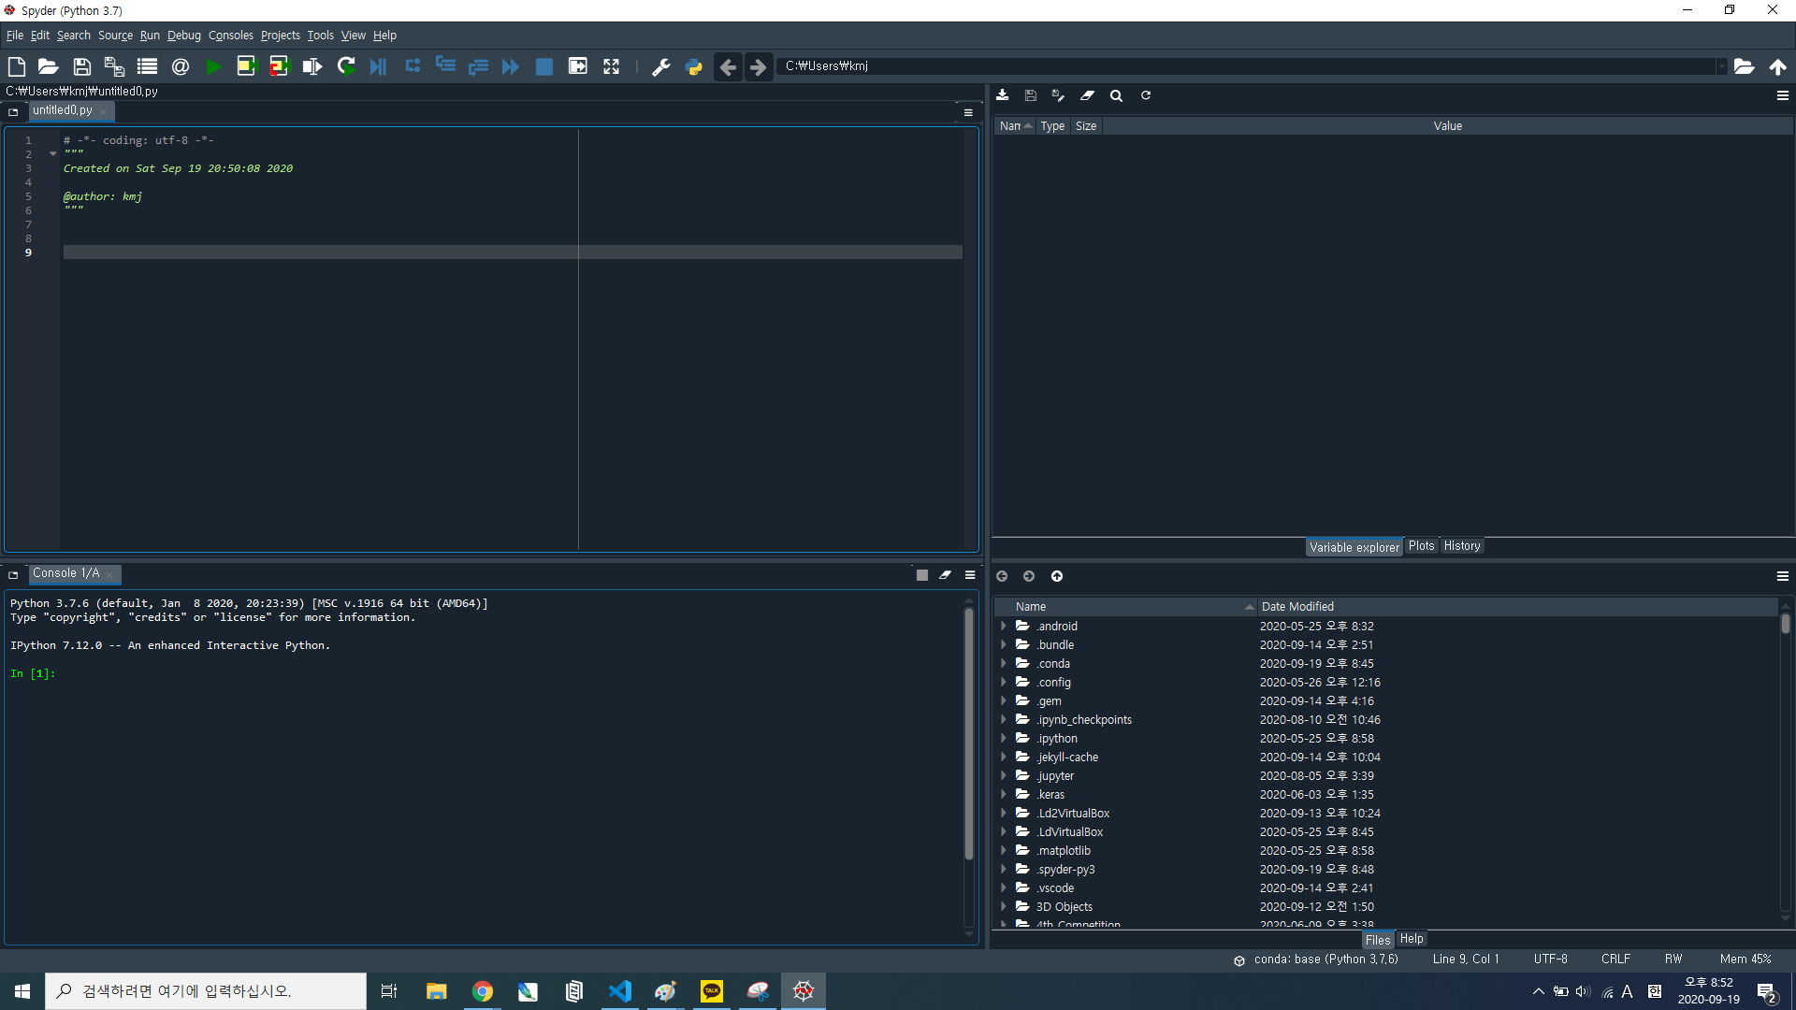This screenshot has width=1796, height=1010.
Task: Click the Help tab next to Files
Action: [x=1411, y=939]
